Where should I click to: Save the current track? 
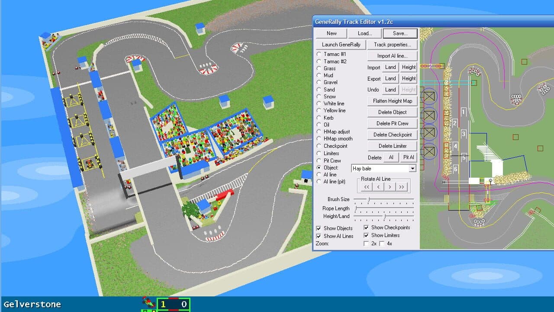click(400, 33)
